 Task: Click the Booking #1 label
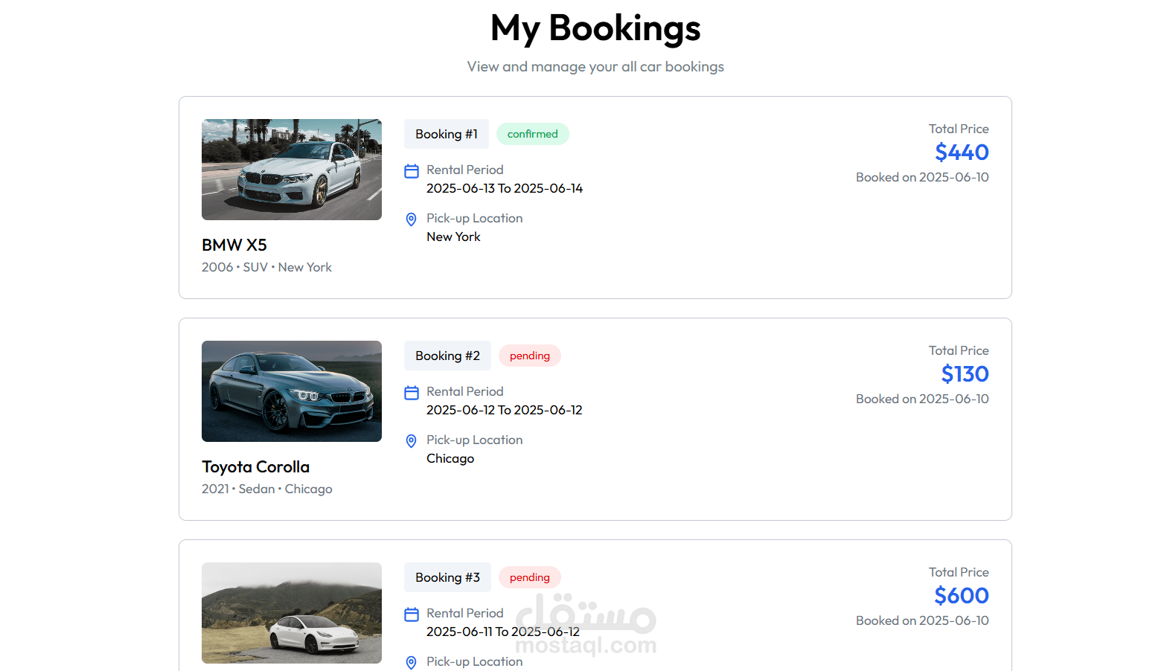pyautogui.click(x=447, y=134)
